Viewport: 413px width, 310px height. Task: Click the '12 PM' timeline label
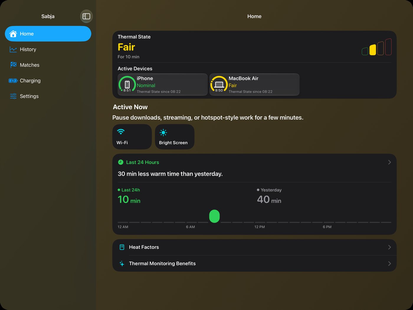click(x=260, y=227)
